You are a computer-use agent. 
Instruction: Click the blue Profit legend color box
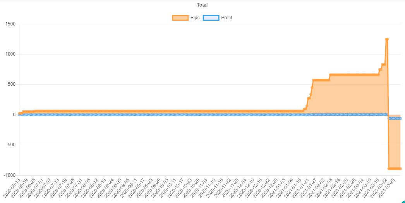pos(211,18)
